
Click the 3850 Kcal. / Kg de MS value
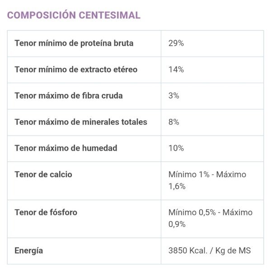(x=210, y=251)
